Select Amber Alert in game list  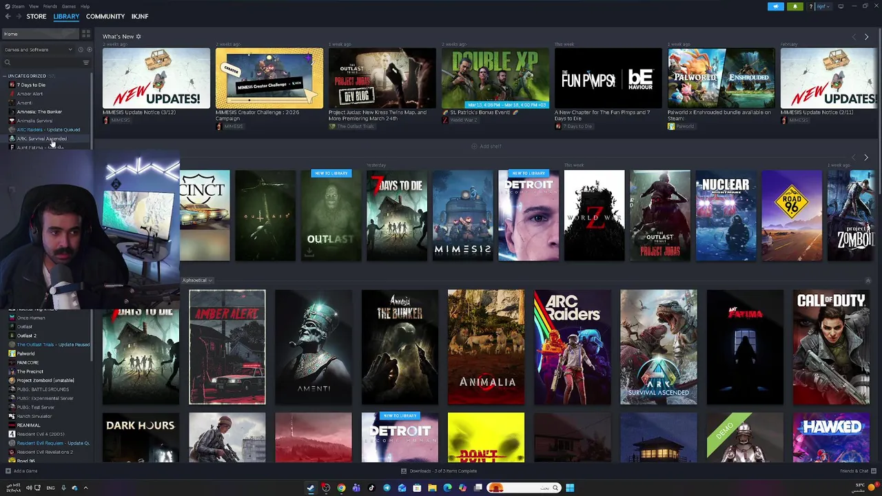pyautogui.click(x=30, y=94)
